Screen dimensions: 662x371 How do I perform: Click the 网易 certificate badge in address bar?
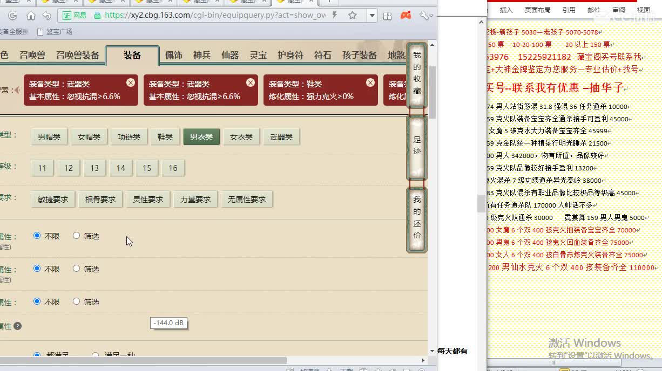click(x=75, y=15)
